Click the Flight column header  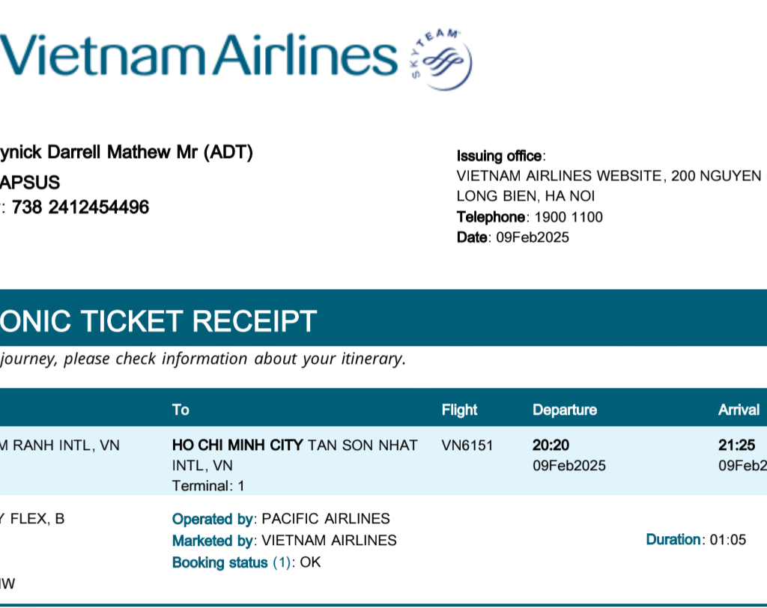[x=459, y=410]
